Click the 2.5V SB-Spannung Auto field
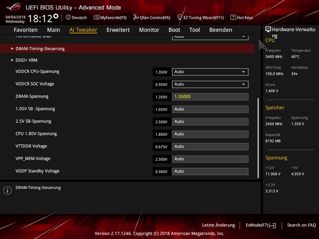This screenshot has width=319, height=239. tap(210, 121)
